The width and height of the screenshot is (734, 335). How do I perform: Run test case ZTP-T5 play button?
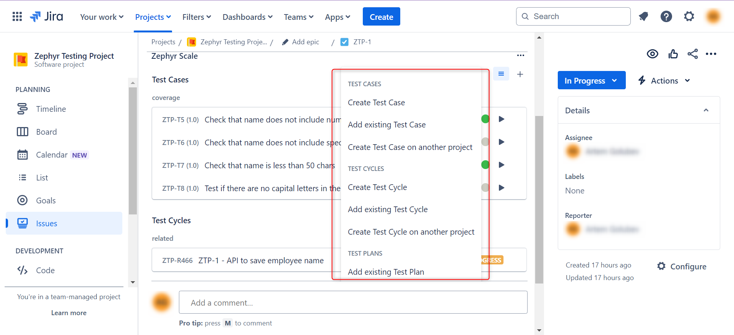(x=502, y=119)
